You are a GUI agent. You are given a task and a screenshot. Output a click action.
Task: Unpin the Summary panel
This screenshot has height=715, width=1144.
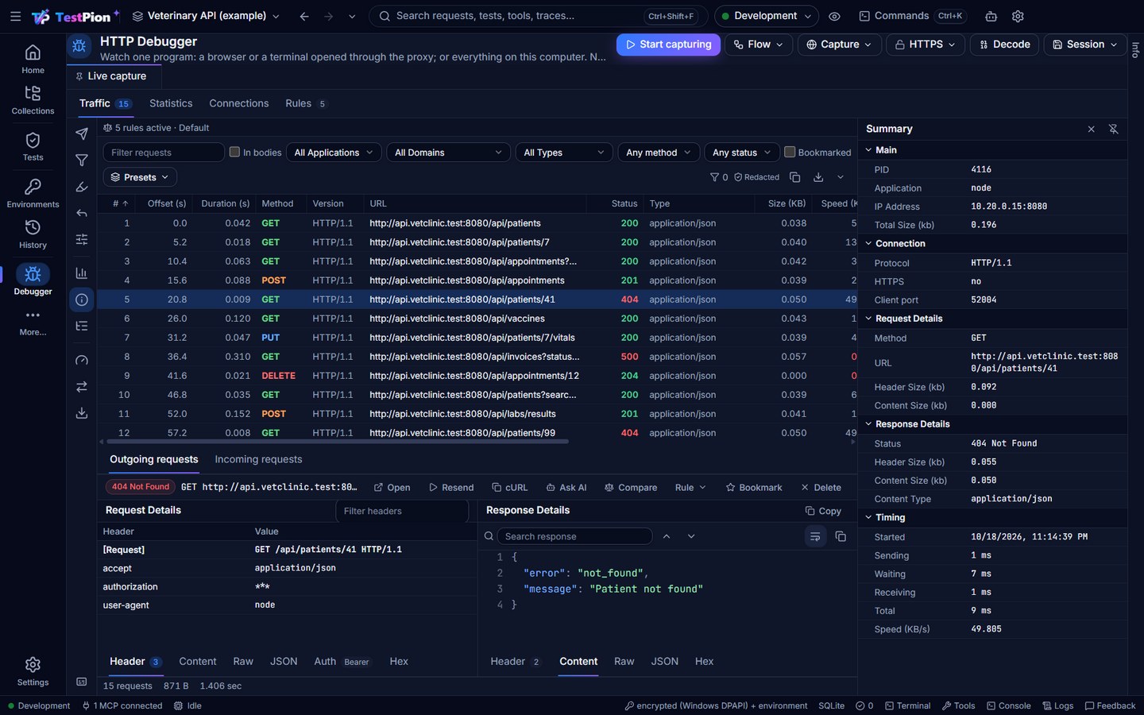tap(1113, 129)
